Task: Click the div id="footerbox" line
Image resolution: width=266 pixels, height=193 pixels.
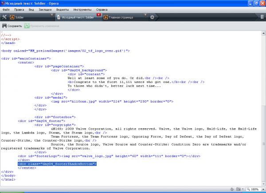Action: [55, 117]
